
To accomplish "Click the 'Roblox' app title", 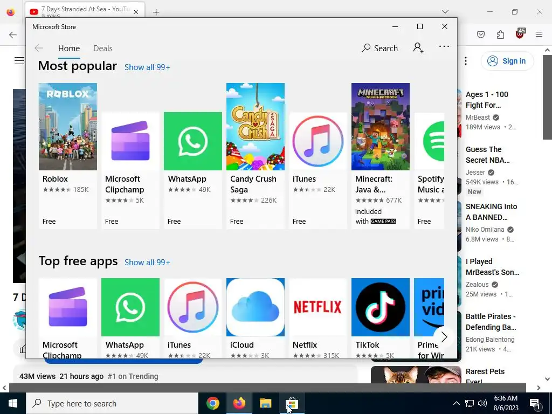I will click(x=55, y=179).
